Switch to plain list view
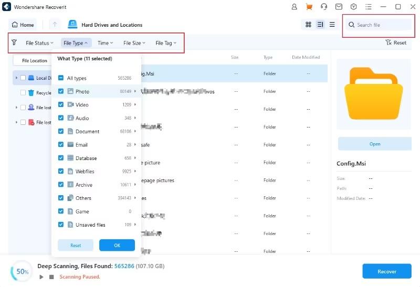The image size is (420, 287). (x=332, y=25)
